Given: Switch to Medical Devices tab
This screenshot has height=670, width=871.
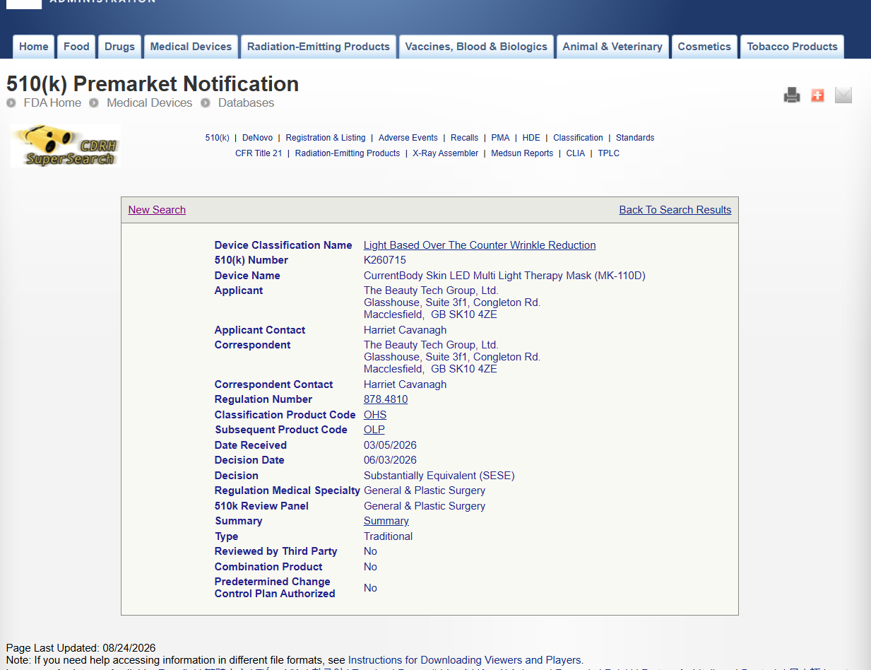Looking at the screenshot, I should (191, 47).
